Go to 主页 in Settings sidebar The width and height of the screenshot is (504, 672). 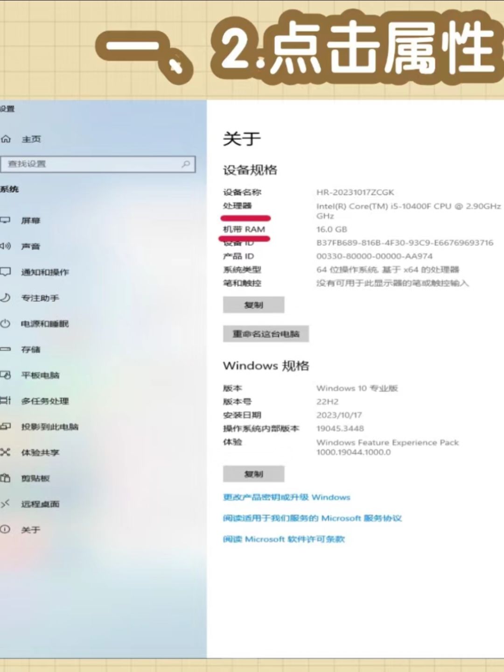[x=31, y=139]
